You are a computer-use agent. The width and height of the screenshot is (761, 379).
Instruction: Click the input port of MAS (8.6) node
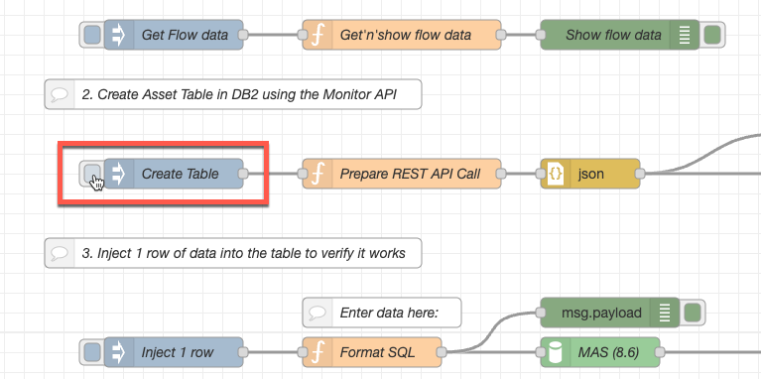coord(541,352)
